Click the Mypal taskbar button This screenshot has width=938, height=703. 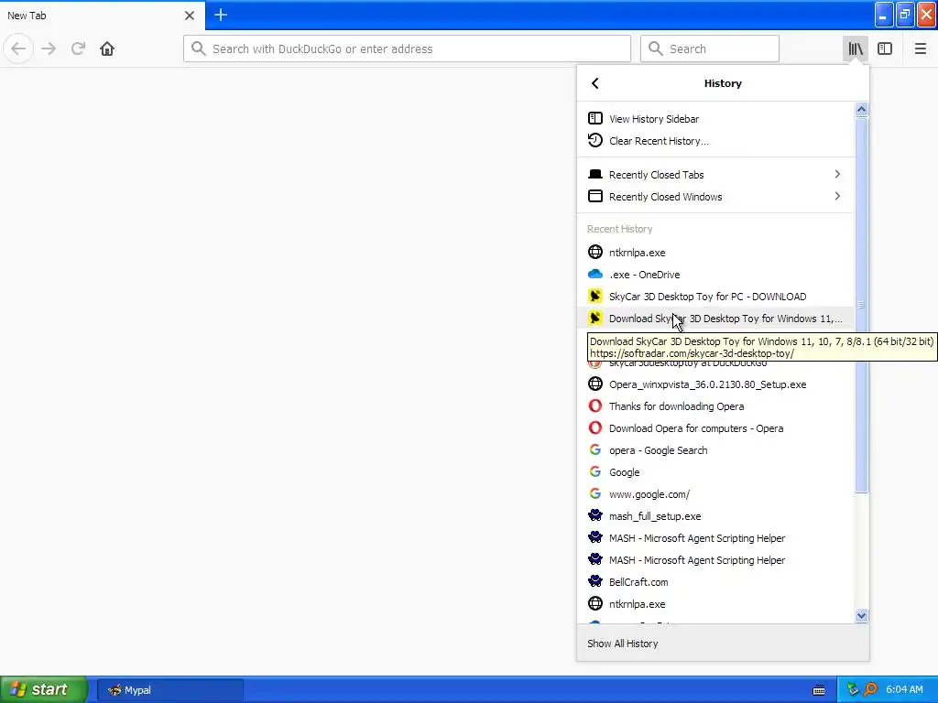169,690
